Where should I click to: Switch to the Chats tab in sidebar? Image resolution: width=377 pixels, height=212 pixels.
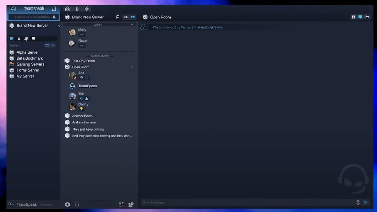pyautogui.click(x=34, y=38)
